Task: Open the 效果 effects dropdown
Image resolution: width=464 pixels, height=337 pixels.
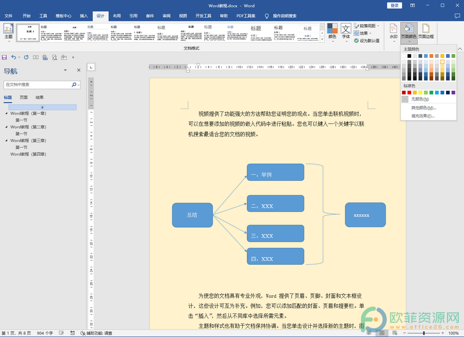Action: pos(362,33)
